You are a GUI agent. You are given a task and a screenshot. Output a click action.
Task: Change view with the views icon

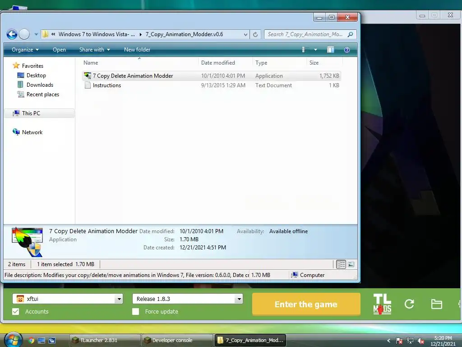[x=304, y=50]
